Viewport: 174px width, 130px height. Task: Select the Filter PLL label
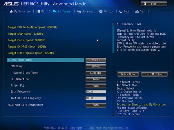point(17,86)
